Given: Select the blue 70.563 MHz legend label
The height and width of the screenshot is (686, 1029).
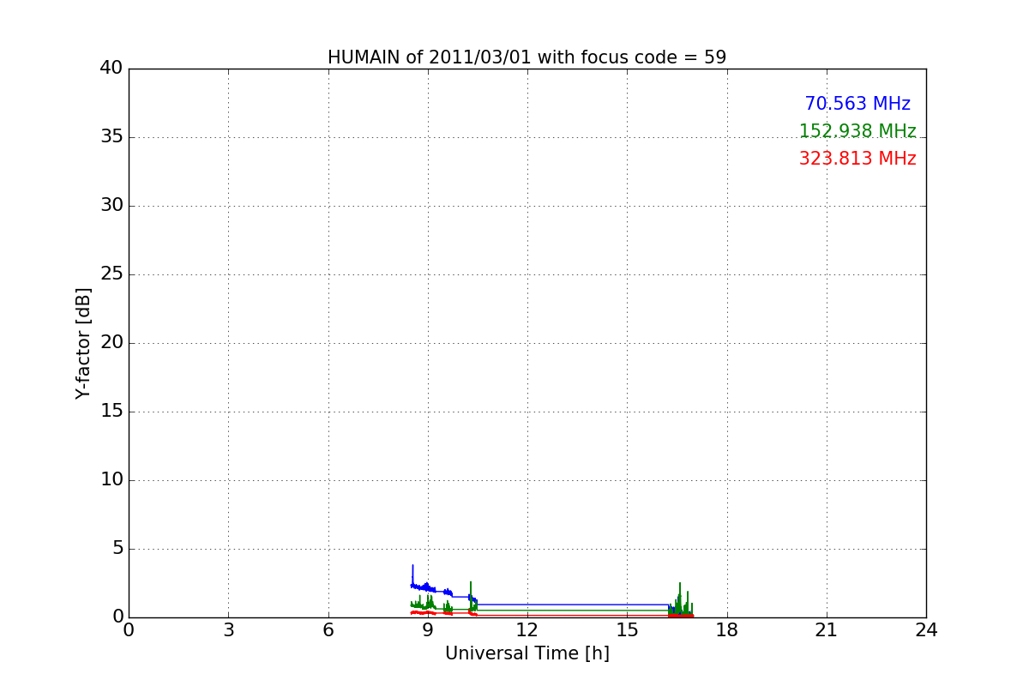Looking at the screenshot, I should 857,104.
